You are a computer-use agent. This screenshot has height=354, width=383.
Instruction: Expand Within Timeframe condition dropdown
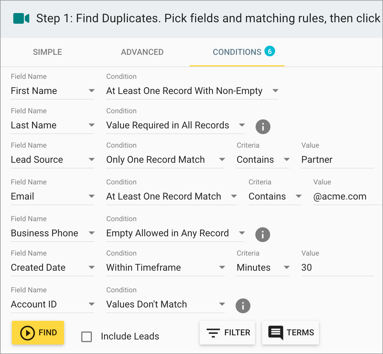(165, 267)
